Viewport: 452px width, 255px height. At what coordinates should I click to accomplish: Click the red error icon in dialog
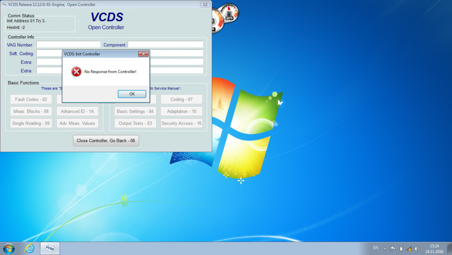coord(76,72)
